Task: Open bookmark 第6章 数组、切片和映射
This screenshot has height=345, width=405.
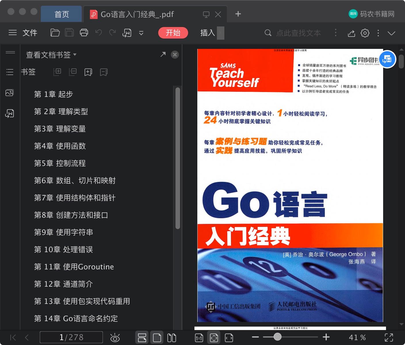Action: (x=75, y=181)
